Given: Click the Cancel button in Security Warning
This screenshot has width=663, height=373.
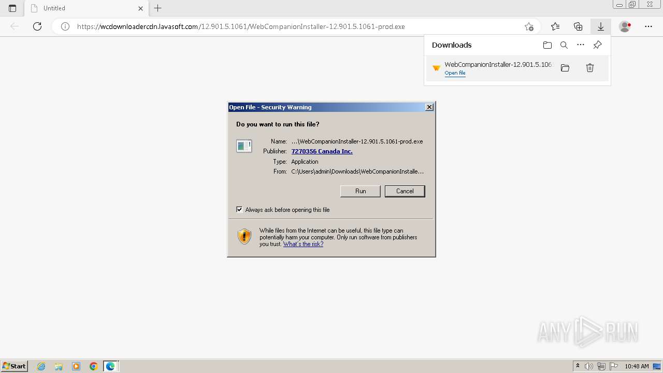Looking at the screenshot, I should pyautogui.click(x=405, y=191).
